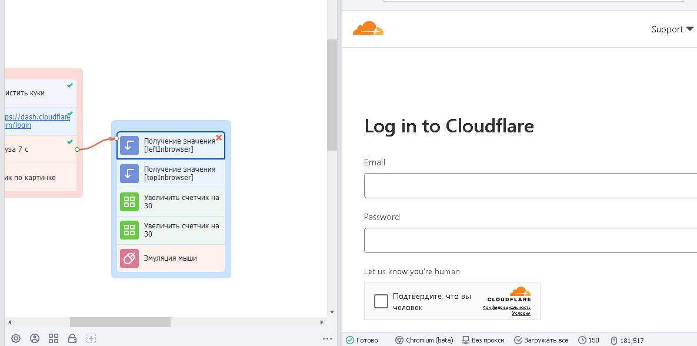The image size is (697, 346).
Task: Open the profile user icon
Action: coord(35,338)
